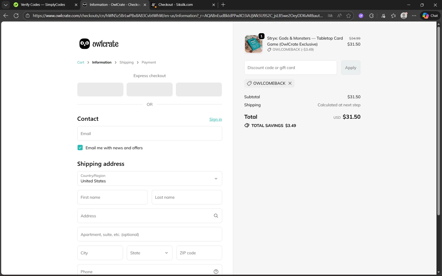442x276 pixels.
Task: Click Stryx card game product thumbnail
Action: point(253,44)
